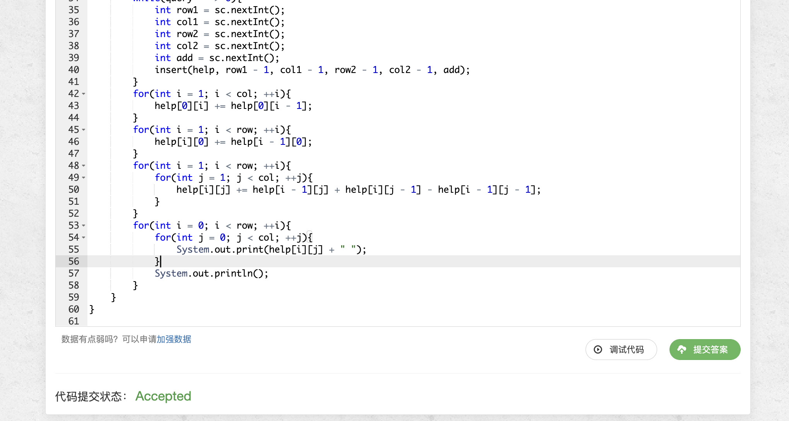Screen dimensions: 789x421
Task: Submit answer with the green 提交答案 button
Action: coord(705,350)
